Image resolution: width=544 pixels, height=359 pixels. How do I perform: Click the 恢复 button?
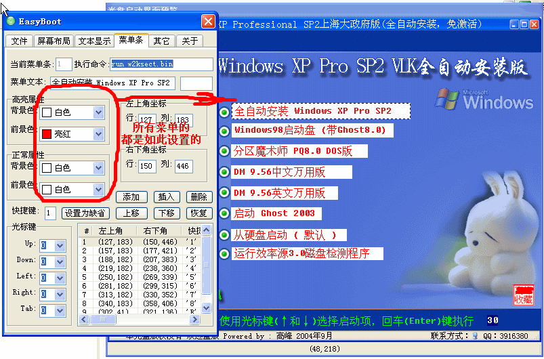tap(199, 213)
